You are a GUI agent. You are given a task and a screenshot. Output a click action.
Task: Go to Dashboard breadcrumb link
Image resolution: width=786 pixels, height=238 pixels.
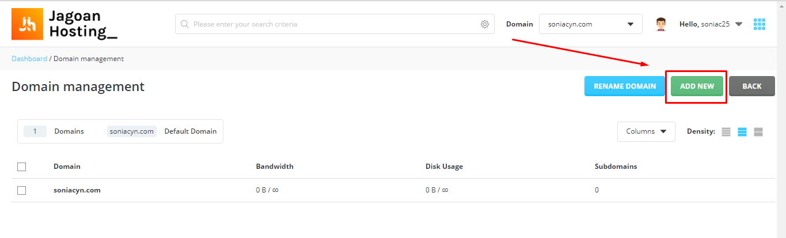(29, 59)
